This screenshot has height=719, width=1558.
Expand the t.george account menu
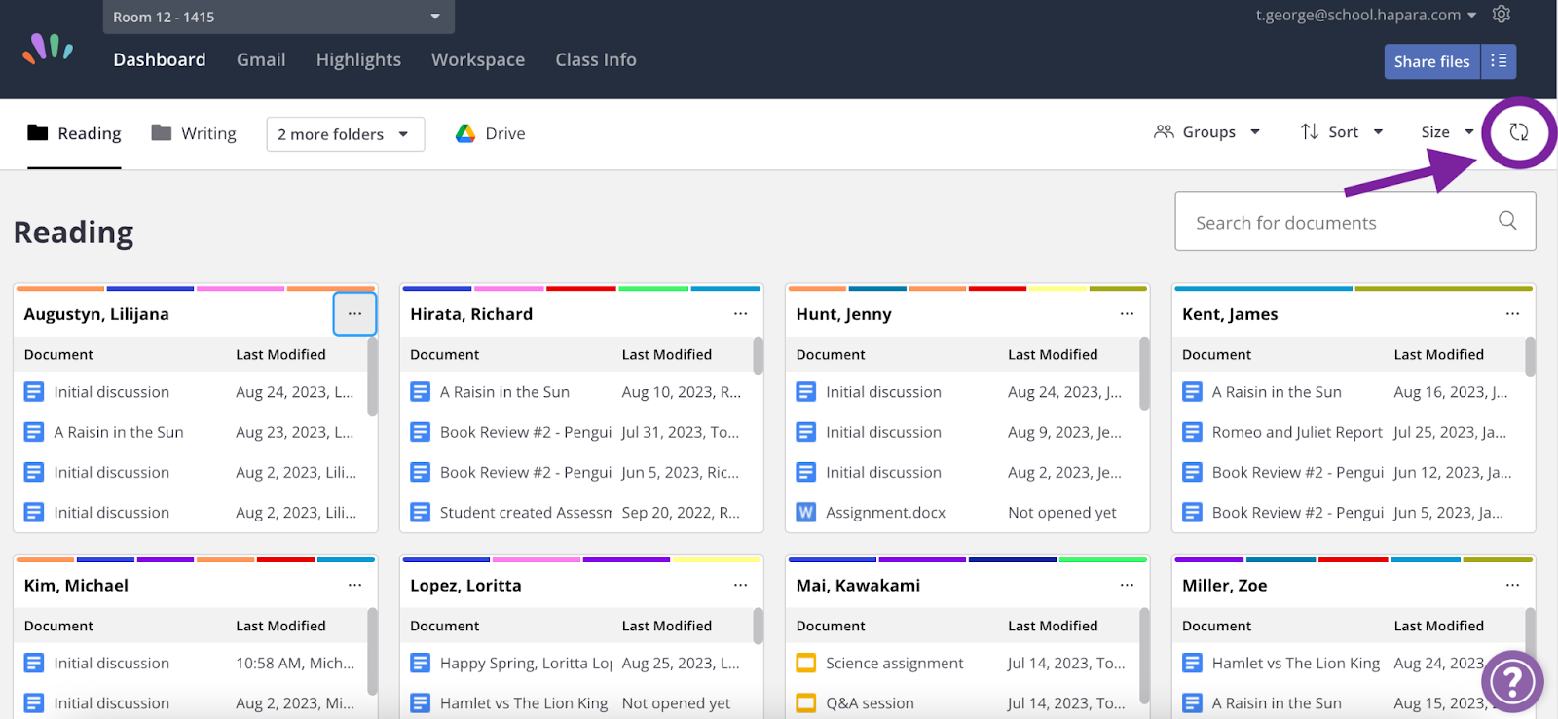click(x=1366, y=15)
